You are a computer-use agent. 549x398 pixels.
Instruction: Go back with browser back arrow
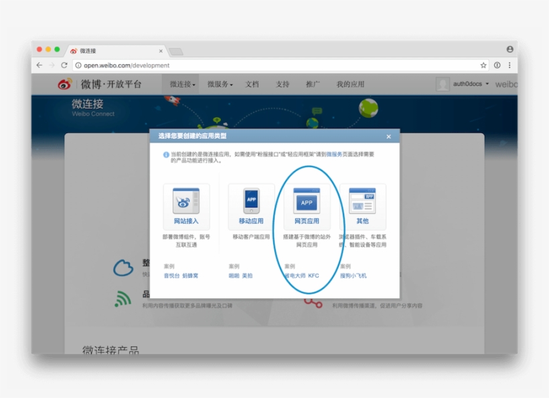pyautogui.click(x=40, y=65)
